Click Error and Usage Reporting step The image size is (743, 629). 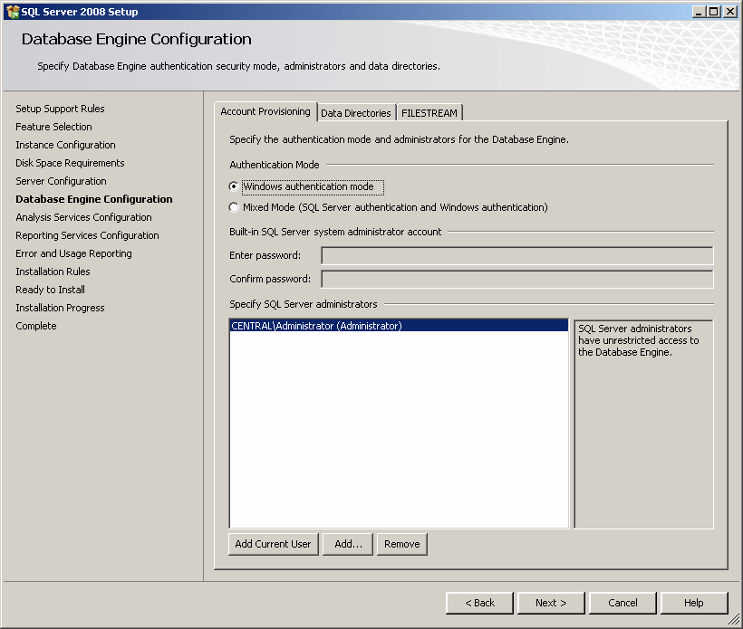coord(73,253)
